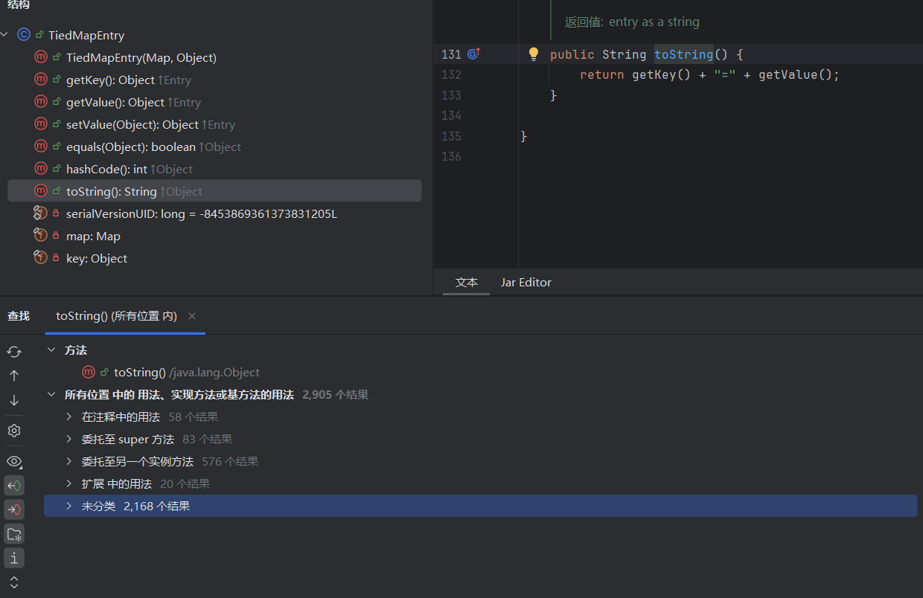Toggle the info preview button
The height and width of the screenshot is (598, 923).
point(14,558)
